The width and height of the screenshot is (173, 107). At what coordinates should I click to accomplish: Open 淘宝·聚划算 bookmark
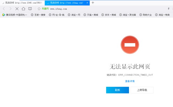point(128,15)
